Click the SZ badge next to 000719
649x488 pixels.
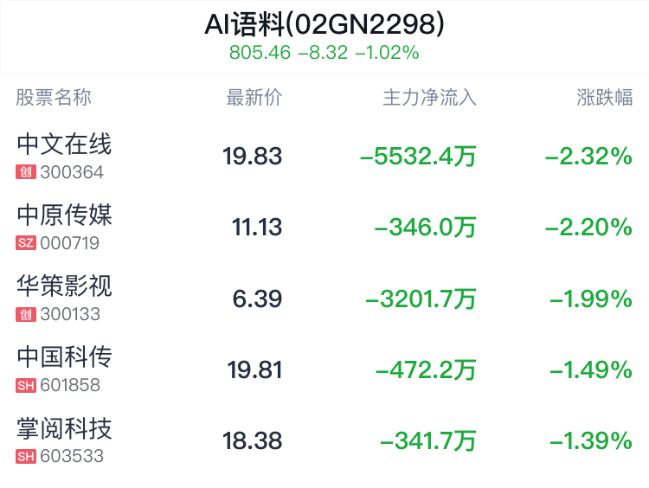tap(26, 243)
